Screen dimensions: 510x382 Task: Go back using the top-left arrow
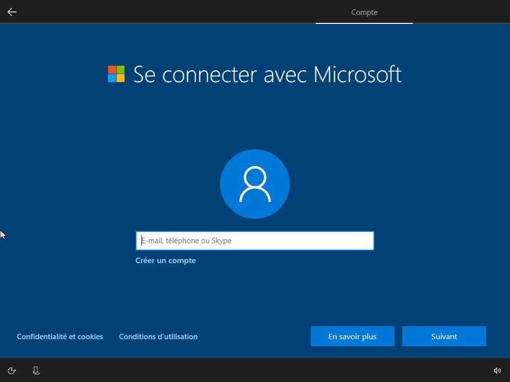click(12, 12)
